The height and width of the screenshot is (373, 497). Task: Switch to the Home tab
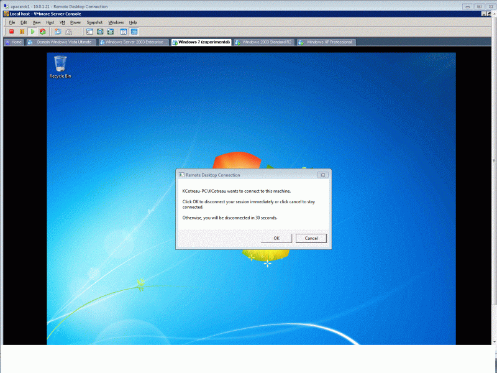pyautogui.click(x=14, y=42)
